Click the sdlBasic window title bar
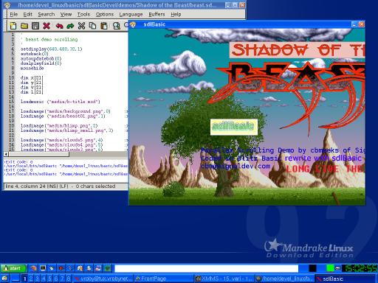This screenshot has height=283, width=378. [x=247, y=24]
